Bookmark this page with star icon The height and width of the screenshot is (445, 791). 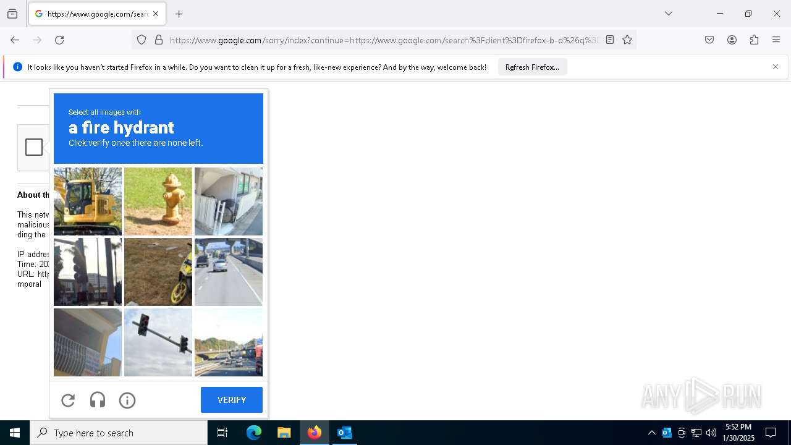click(x=627, y=40)
